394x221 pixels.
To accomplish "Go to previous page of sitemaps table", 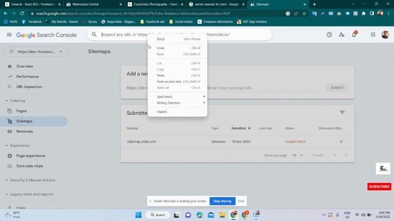I will [x=335, y=155].
